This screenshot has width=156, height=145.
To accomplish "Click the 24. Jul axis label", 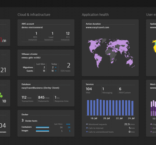I will tap(131, 118).
